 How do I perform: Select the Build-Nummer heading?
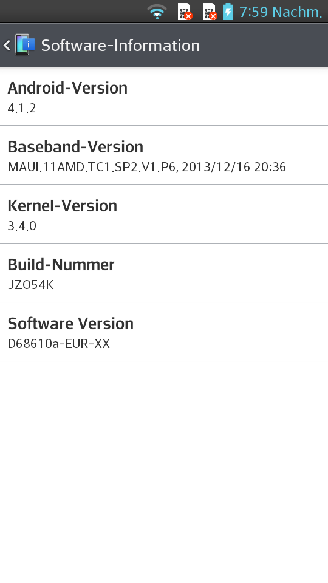click(61, 265)
